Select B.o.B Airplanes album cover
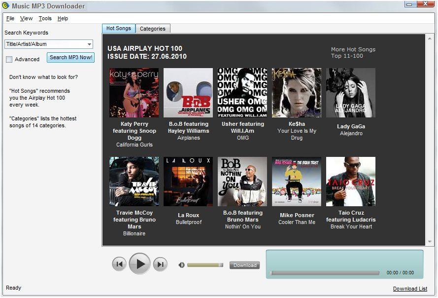Screen dimensions: 438x298 (188, 93)
